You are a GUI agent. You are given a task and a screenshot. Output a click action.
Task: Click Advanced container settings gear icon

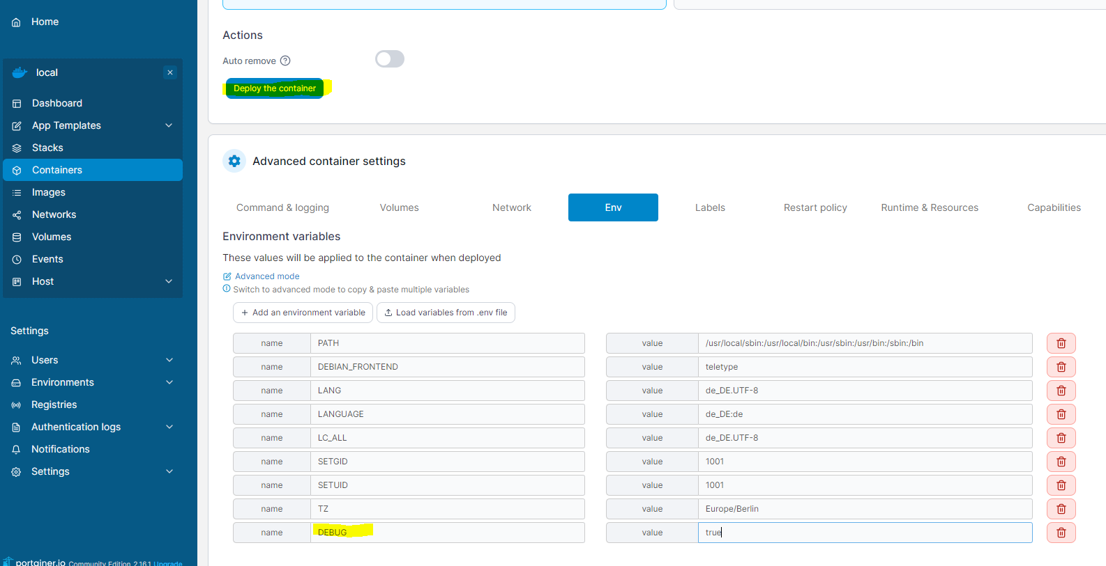234,161
